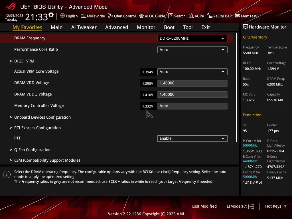Open MyFavorite list icon
The height and width of the screenshot is (219, 292).
click(x=84, y=16)
